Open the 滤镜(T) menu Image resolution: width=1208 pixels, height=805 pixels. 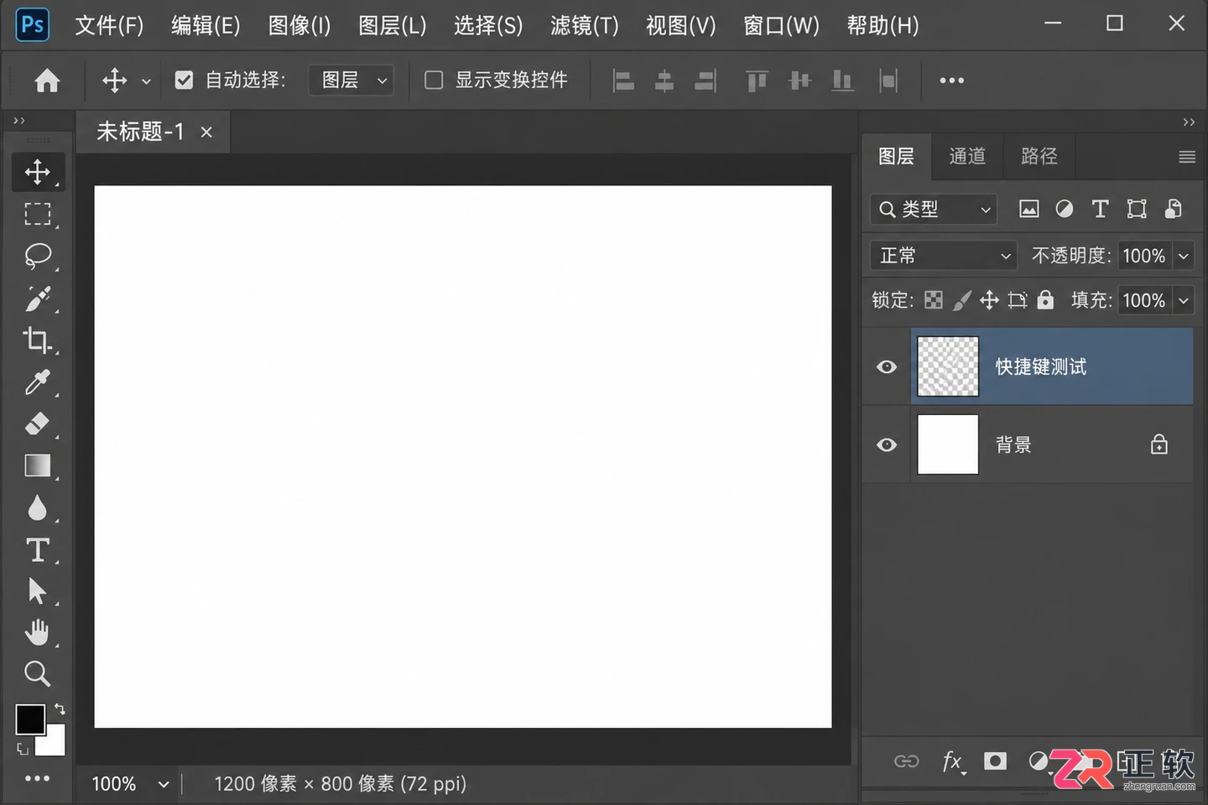click(x=584, y=25)
